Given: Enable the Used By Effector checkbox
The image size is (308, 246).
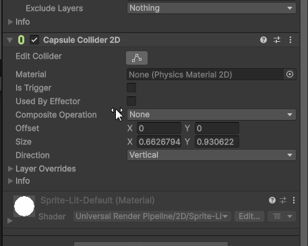Looking at the screenshot, I should (x=131, y=101).
